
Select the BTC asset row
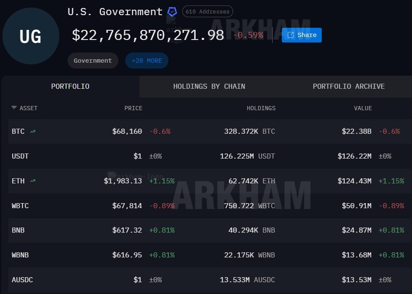(x=18, y=131)
